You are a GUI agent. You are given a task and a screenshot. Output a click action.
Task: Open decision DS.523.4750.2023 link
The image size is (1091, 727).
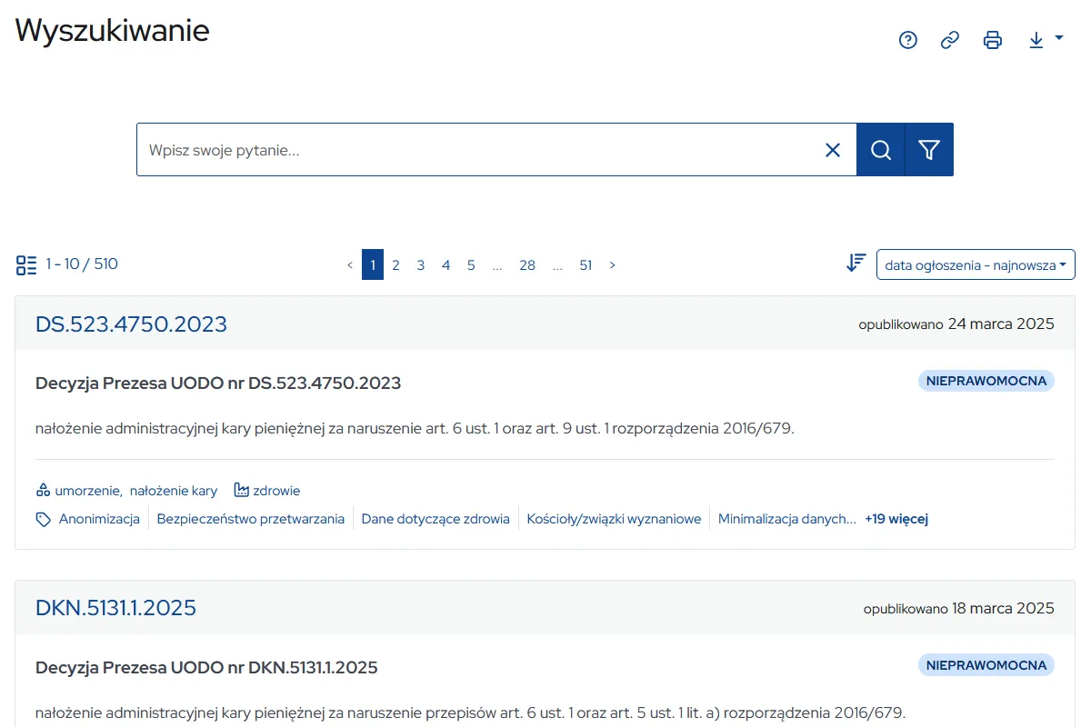(x=131, y=324)
